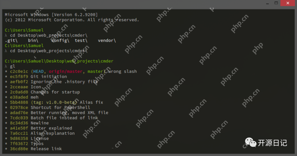The width and height of the screenshot is (297, 156).
Task: Minimize the terminal window
Action: [x=267, y=3]
